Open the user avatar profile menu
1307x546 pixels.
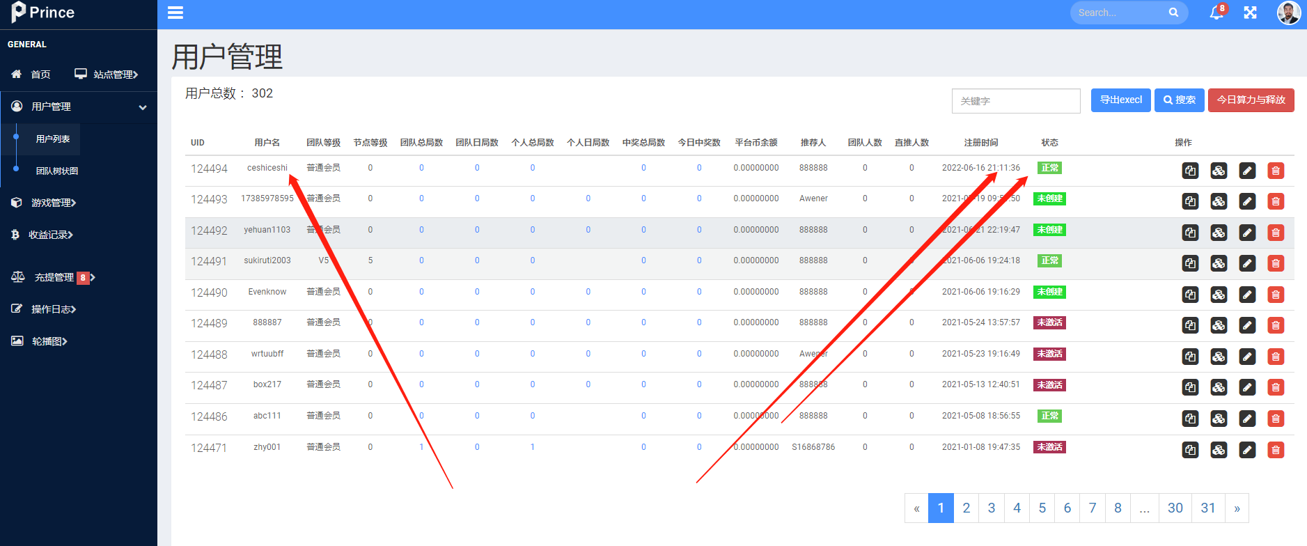1289,13
